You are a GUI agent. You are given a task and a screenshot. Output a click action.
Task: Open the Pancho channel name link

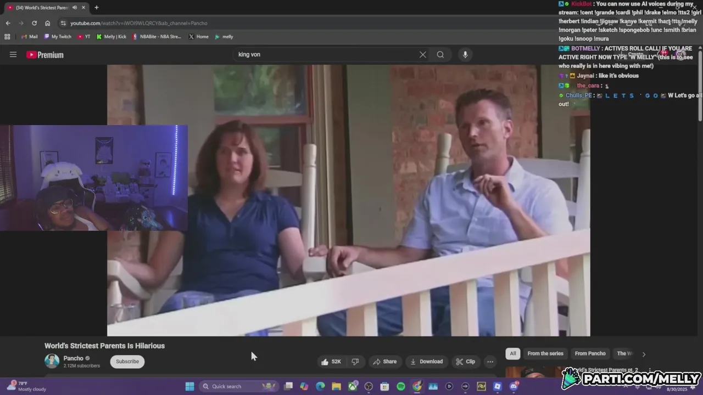click(73, 358)
